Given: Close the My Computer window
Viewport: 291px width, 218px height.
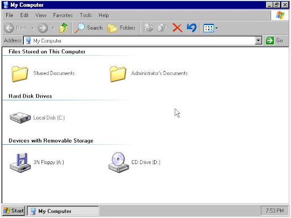Looking at the screenshot, I should click(x=285, y=5).
